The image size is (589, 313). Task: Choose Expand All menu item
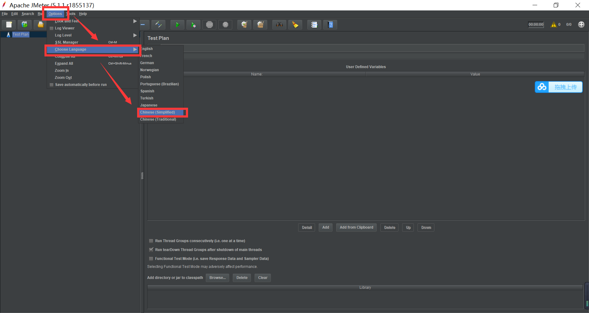click(92, 64)
